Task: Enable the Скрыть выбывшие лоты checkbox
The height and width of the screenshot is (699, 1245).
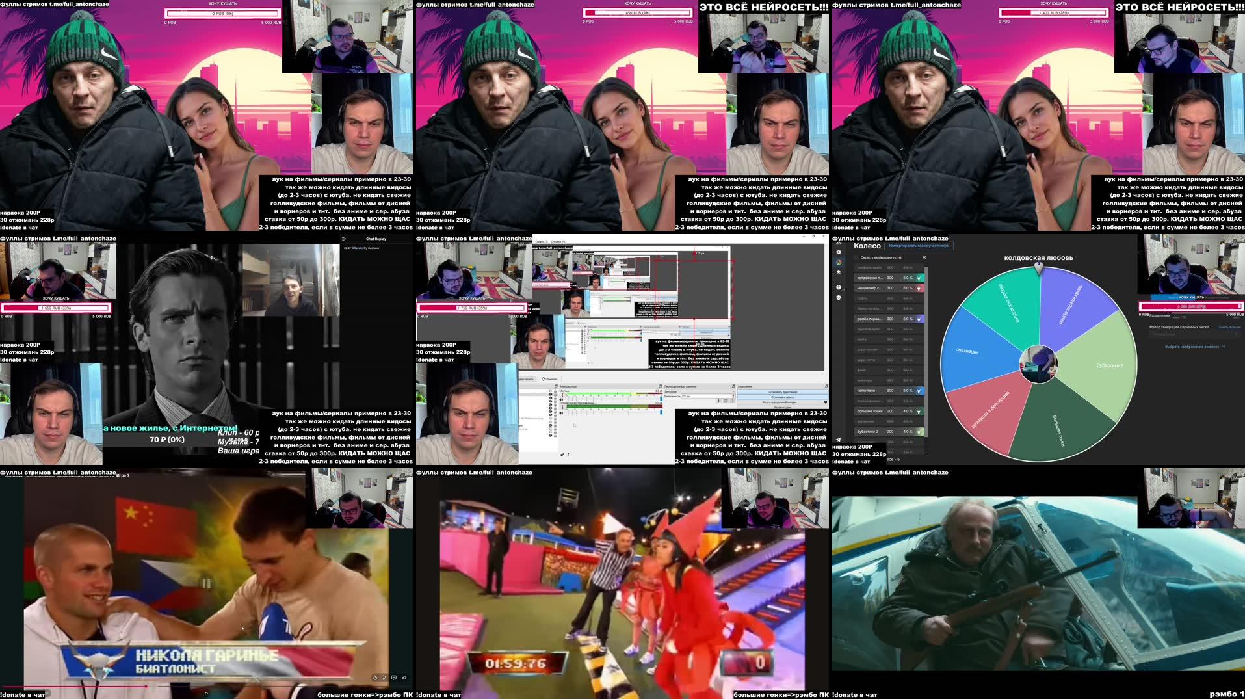Action: click(856, 257)
